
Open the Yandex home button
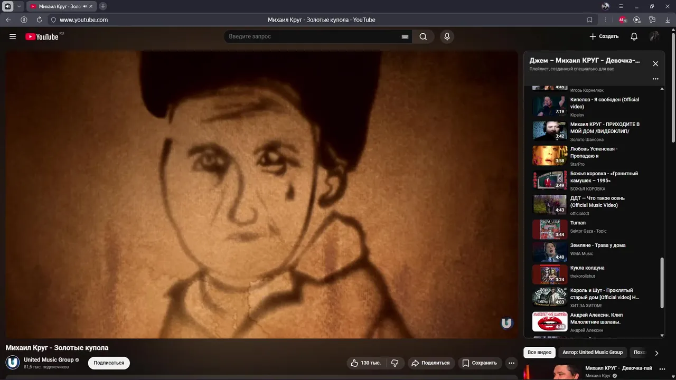24,20
